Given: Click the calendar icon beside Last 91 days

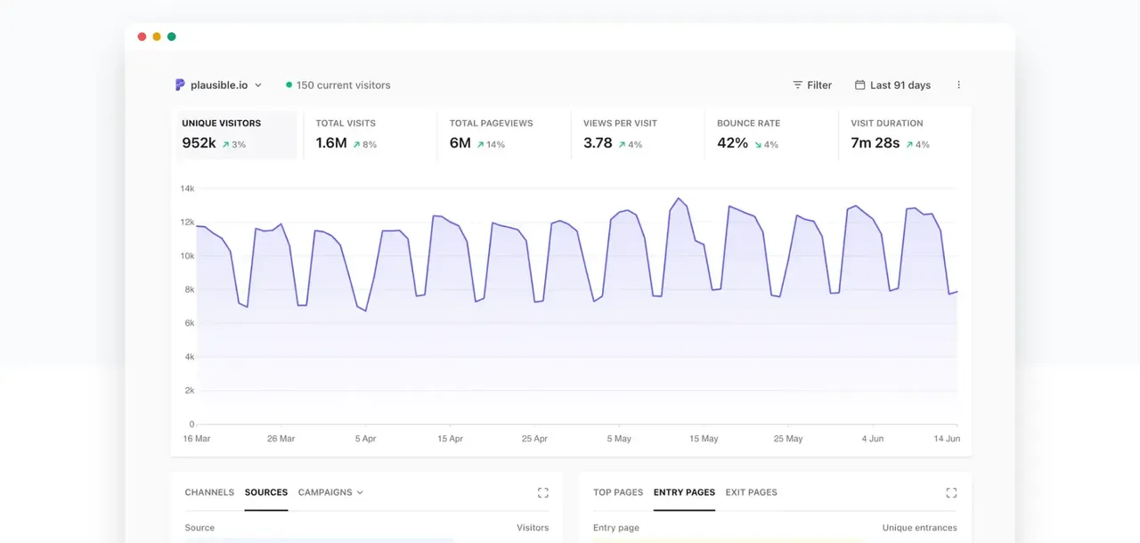Looking at the screenshot, I should pos(859,85).
